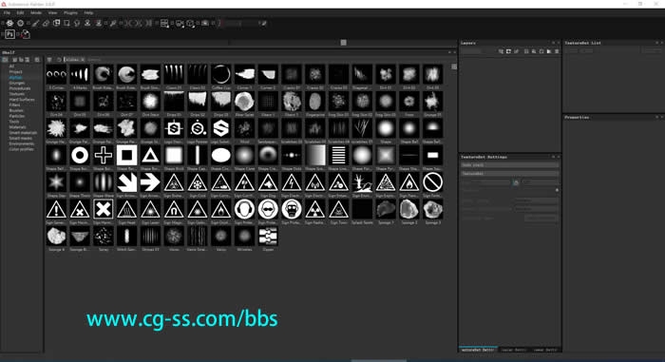The width and height of the screenshot is (665, 362).
Task: Select the Color profiles shelf category
Action: 22,149
